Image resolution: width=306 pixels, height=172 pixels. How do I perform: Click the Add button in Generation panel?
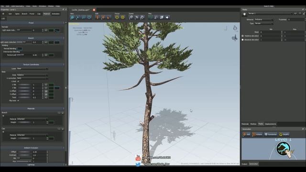click(x=246, y=134)
